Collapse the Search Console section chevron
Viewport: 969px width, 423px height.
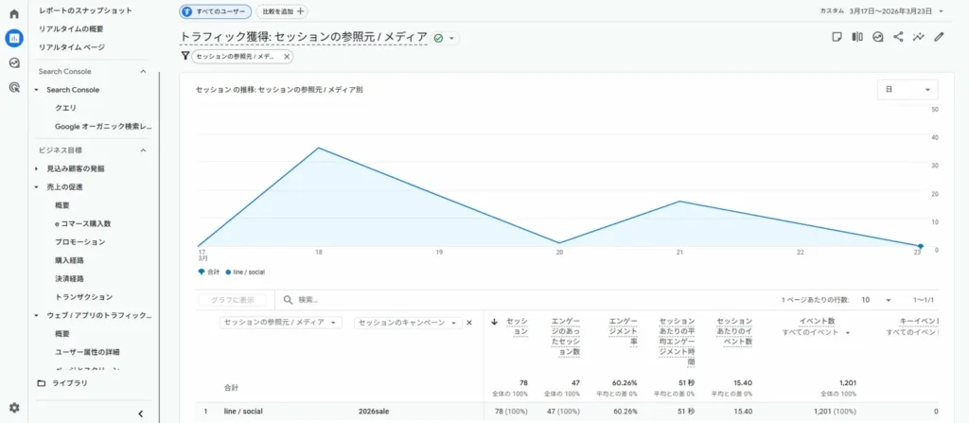[143, 72]
